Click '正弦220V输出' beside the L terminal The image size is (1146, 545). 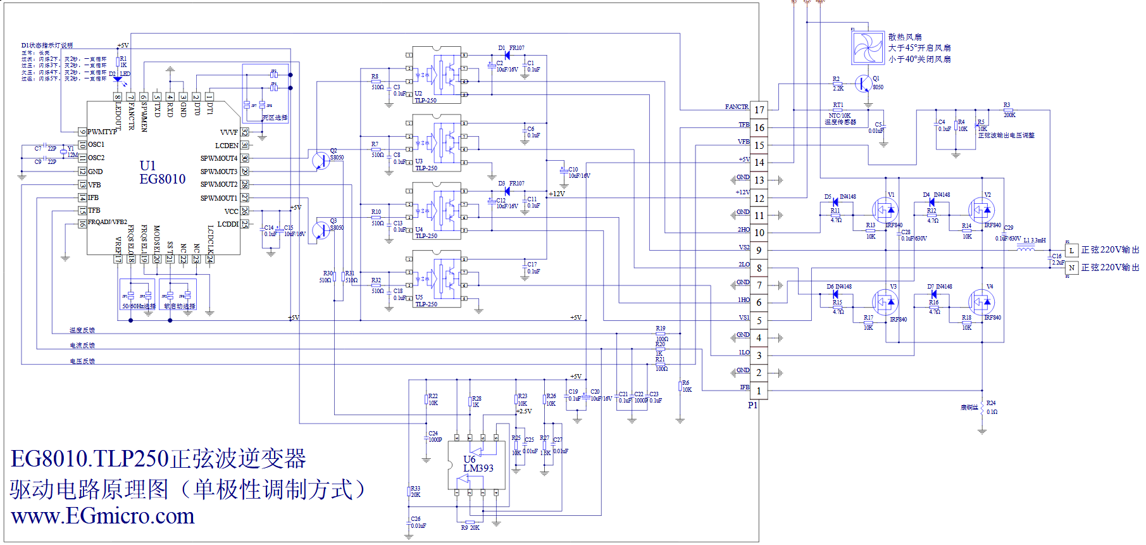[1110, 250]
